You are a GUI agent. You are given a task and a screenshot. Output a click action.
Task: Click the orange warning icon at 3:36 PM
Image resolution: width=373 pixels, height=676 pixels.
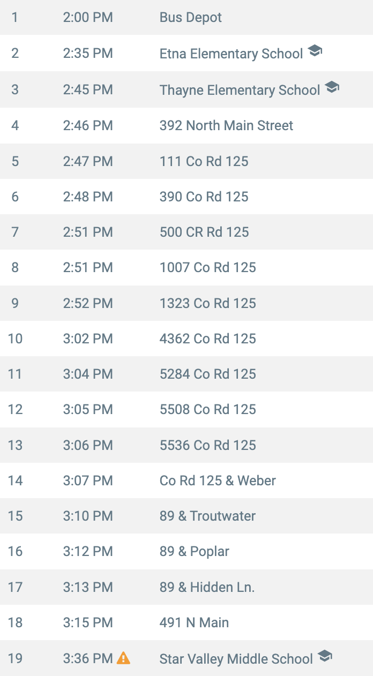[123, 657]
